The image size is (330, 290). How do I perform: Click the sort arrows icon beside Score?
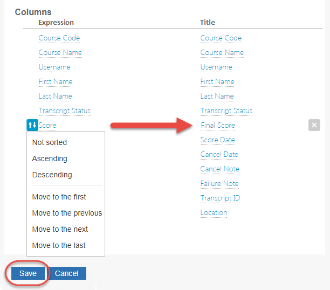(32, 125)
